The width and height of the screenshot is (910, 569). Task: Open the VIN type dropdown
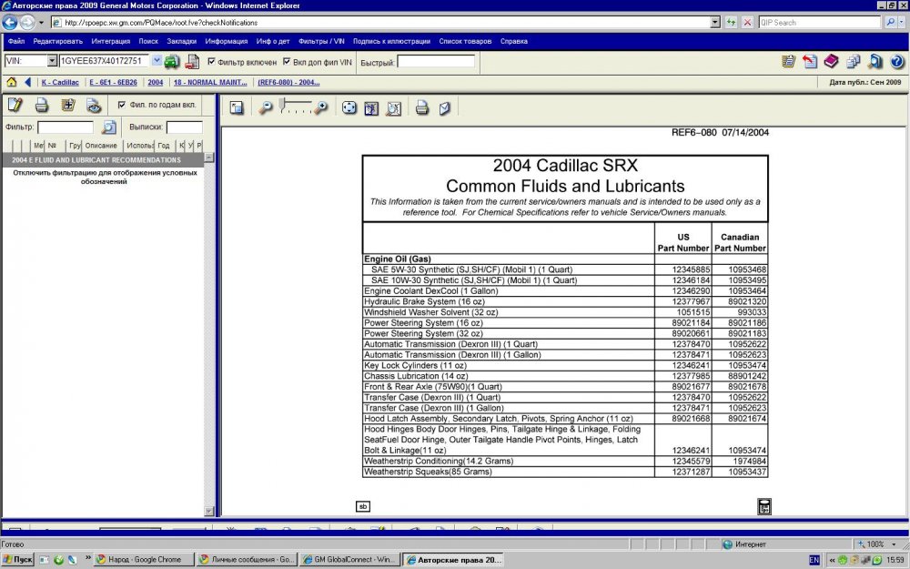[x=52, y=61]
